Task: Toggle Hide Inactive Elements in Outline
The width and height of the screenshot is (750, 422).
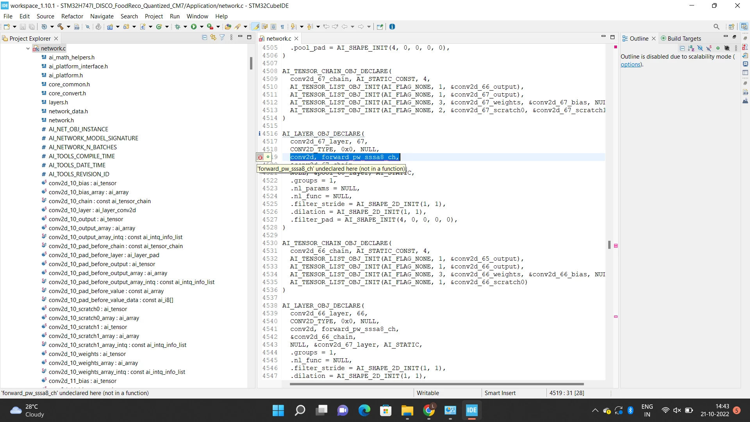Action: 727,48
